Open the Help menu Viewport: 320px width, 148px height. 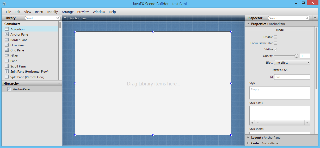click(112, 12)
